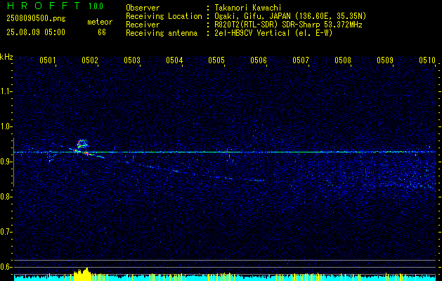Click the 1.0 kHz axis label
The image size is (442, 281).
6,126
